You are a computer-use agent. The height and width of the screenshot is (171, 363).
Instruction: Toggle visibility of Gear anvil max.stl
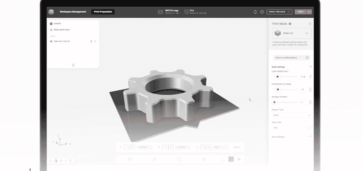pyautogui.click(x=95, y=41)
